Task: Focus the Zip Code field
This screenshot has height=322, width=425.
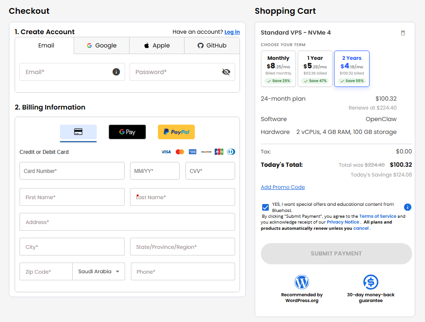Action: point(46,271)
